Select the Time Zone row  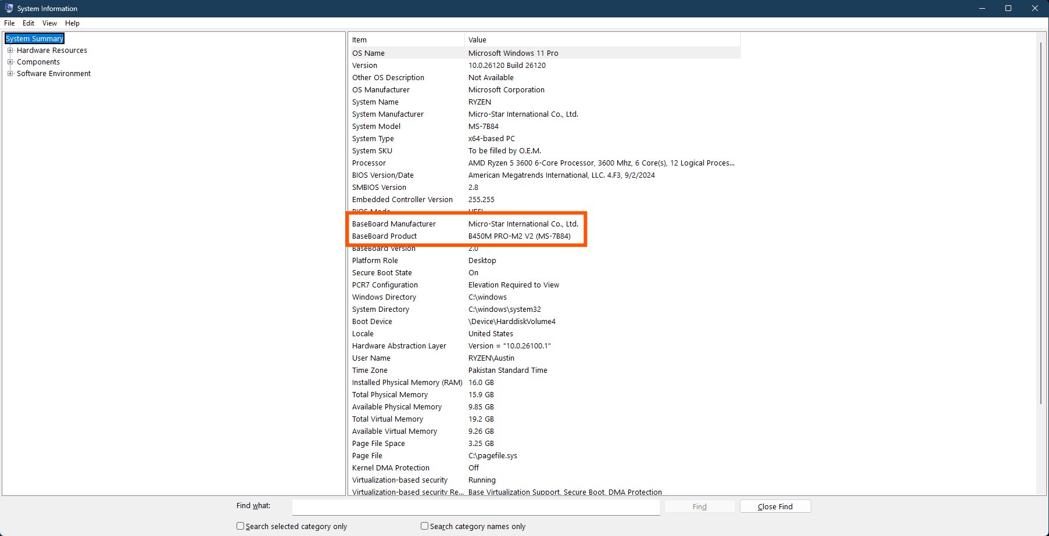(545, 370)
